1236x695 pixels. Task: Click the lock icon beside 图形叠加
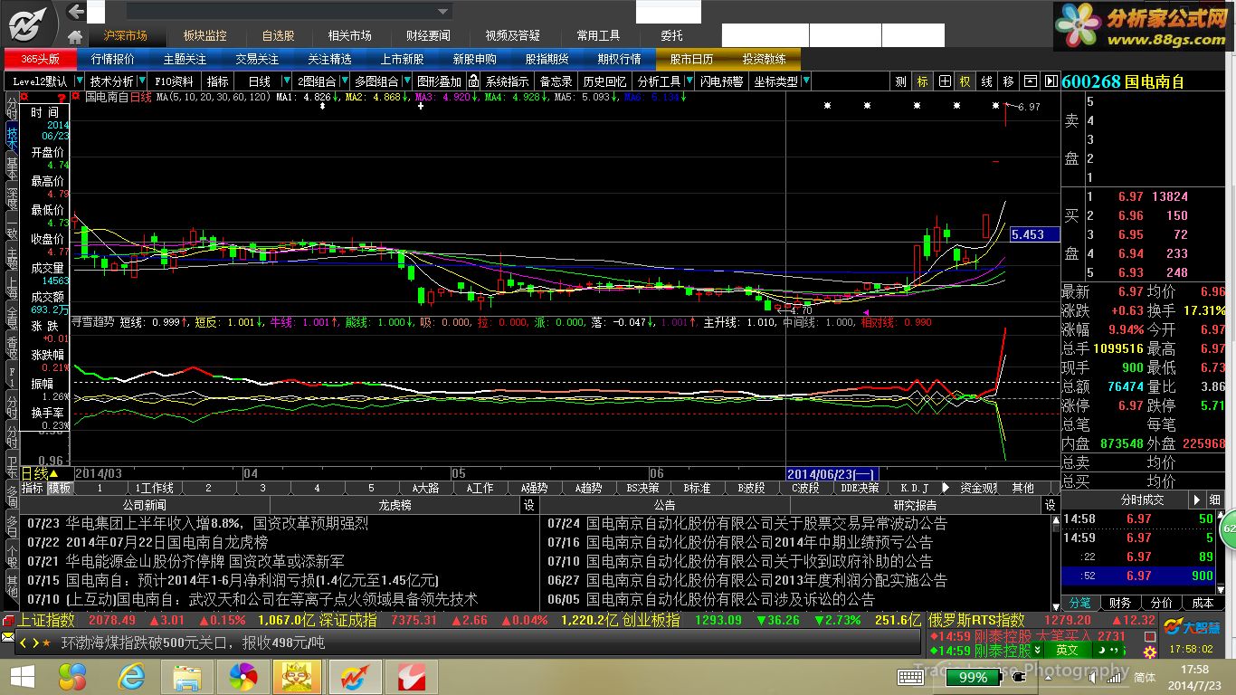pyautogui.click(x=472, y=81)
